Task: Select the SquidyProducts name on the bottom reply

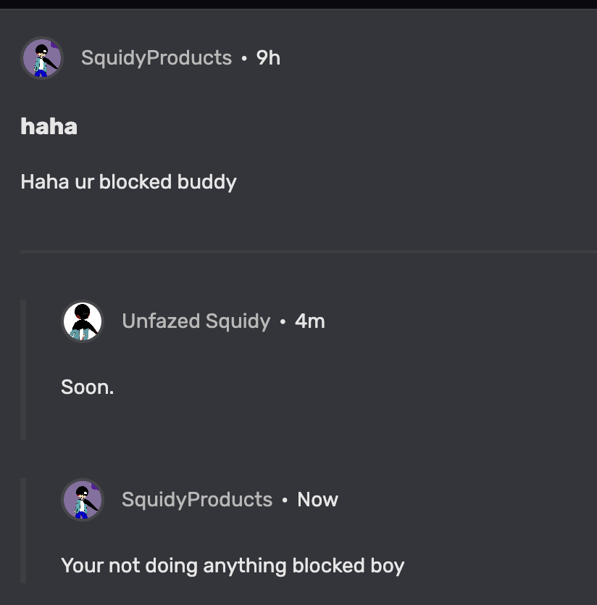Action: [x=196, y=499]
